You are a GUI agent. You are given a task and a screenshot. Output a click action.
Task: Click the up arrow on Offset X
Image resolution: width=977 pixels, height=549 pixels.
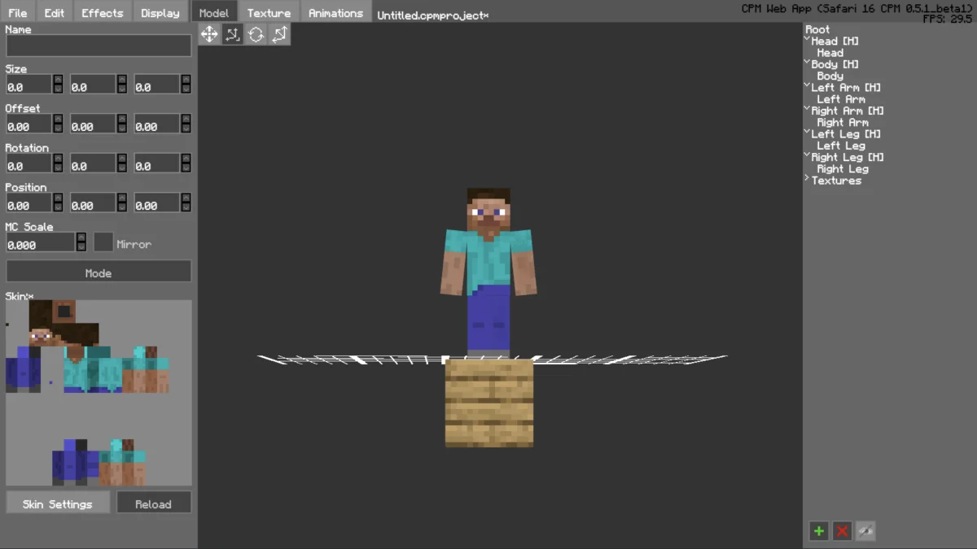pos(58,120)
